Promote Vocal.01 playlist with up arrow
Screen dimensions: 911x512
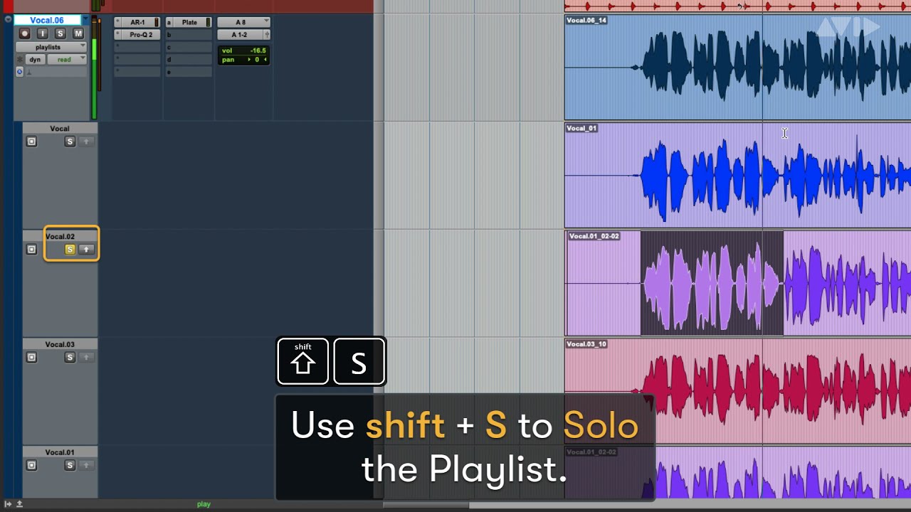(86, 465)
